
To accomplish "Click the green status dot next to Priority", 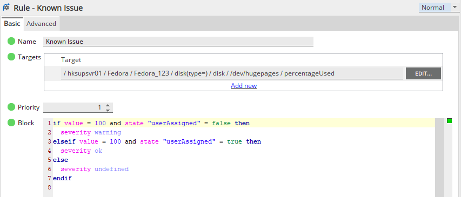I will 11,107.
